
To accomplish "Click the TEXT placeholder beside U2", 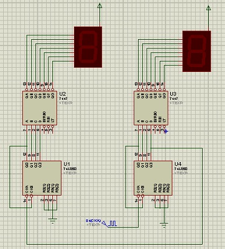I will 66,102.
